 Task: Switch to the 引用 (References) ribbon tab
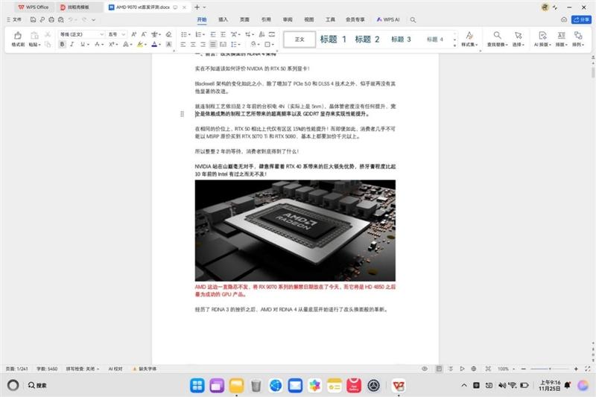tap(266, 19)
